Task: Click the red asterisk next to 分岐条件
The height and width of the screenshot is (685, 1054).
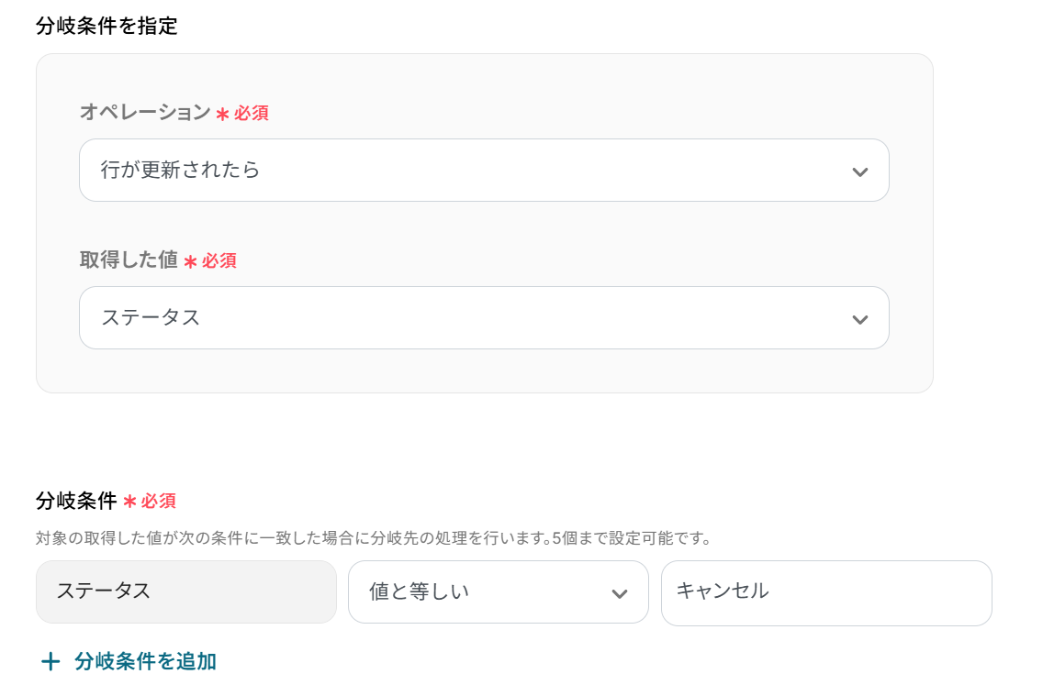Action: [129, 502]
